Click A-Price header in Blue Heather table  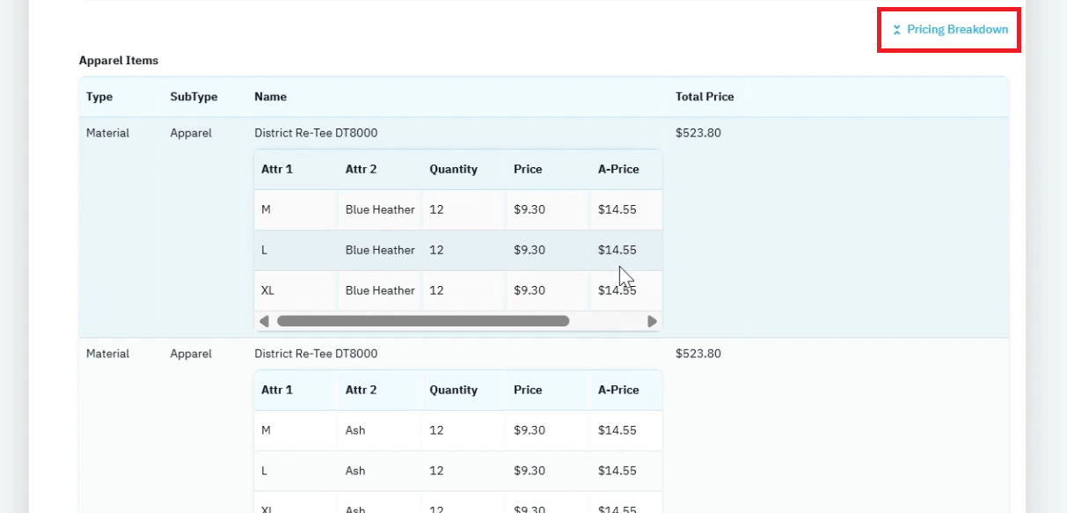(x=618, y=169)
